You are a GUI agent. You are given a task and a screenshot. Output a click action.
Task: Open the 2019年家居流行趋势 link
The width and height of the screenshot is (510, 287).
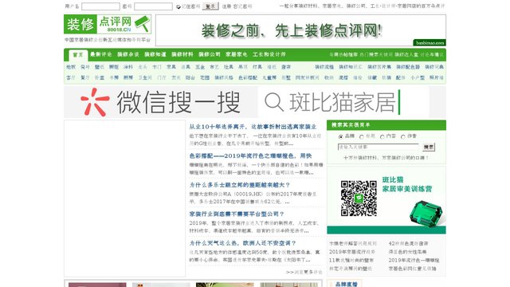352,252
